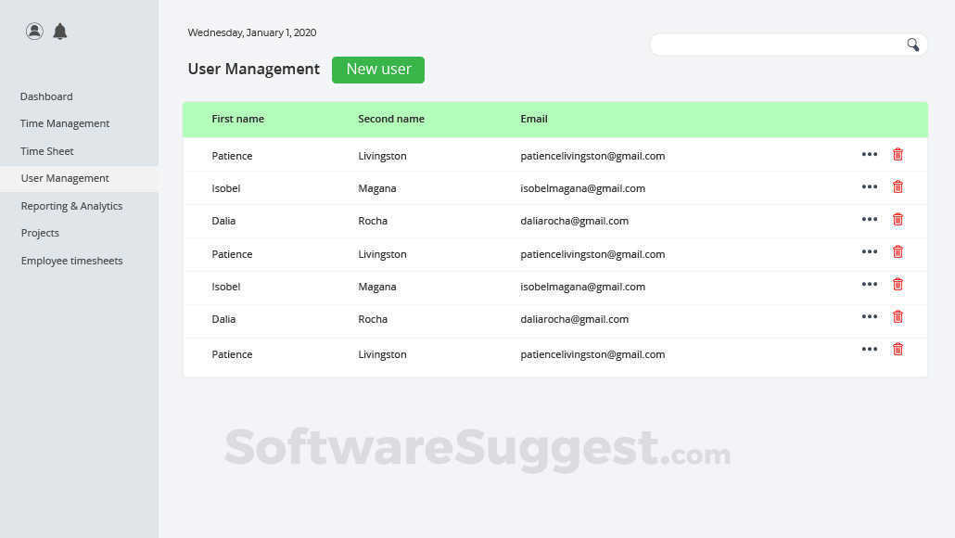Click the notifications bell icon
Viewport: 955px width, 538px height.
point(60,32)
